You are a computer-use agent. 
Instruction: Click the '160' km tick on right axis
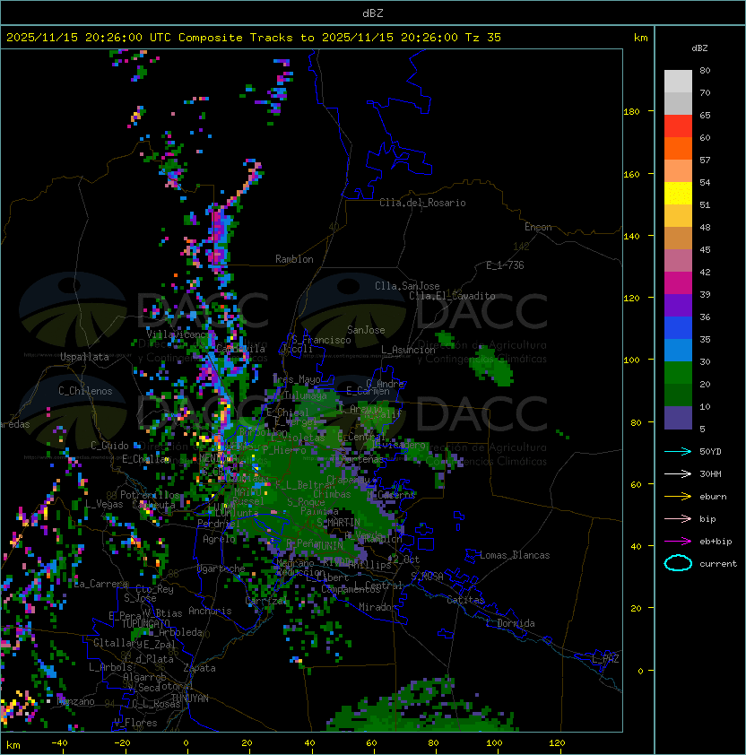[631, 174]
